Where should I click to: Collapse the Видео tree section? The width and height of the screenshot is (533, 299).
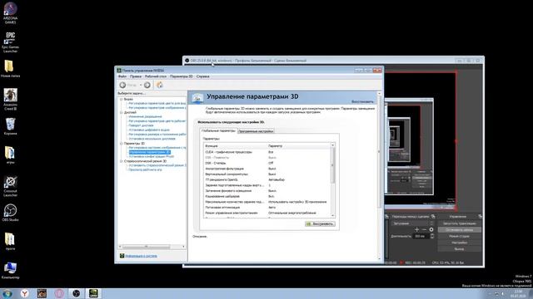tap(122, 100)
